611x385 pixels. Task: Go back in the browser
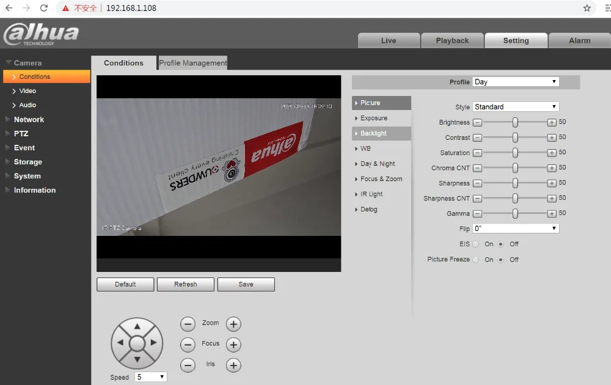coord(9,8)
